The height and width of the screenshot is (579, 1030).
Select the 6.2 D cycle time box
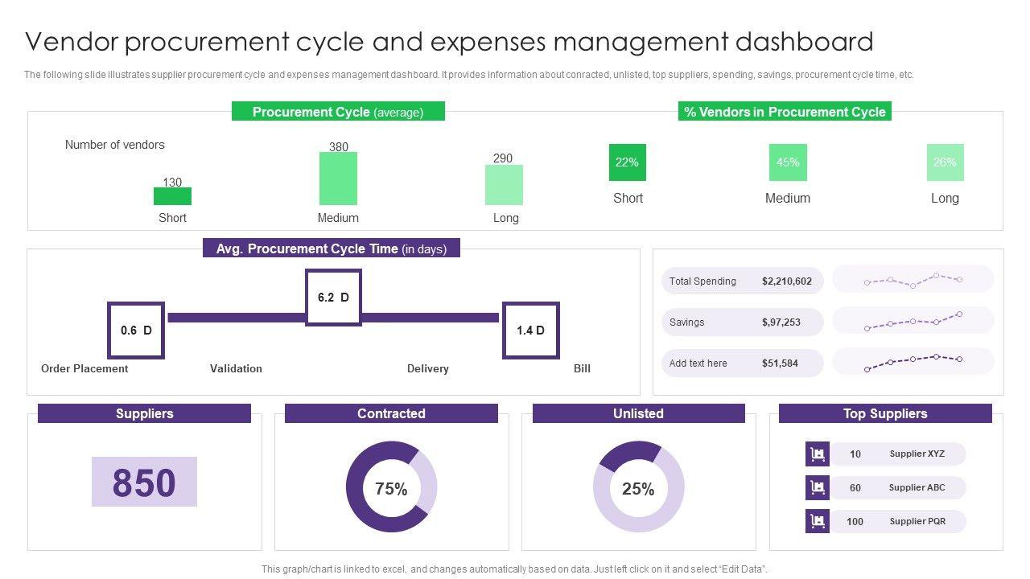333,298
